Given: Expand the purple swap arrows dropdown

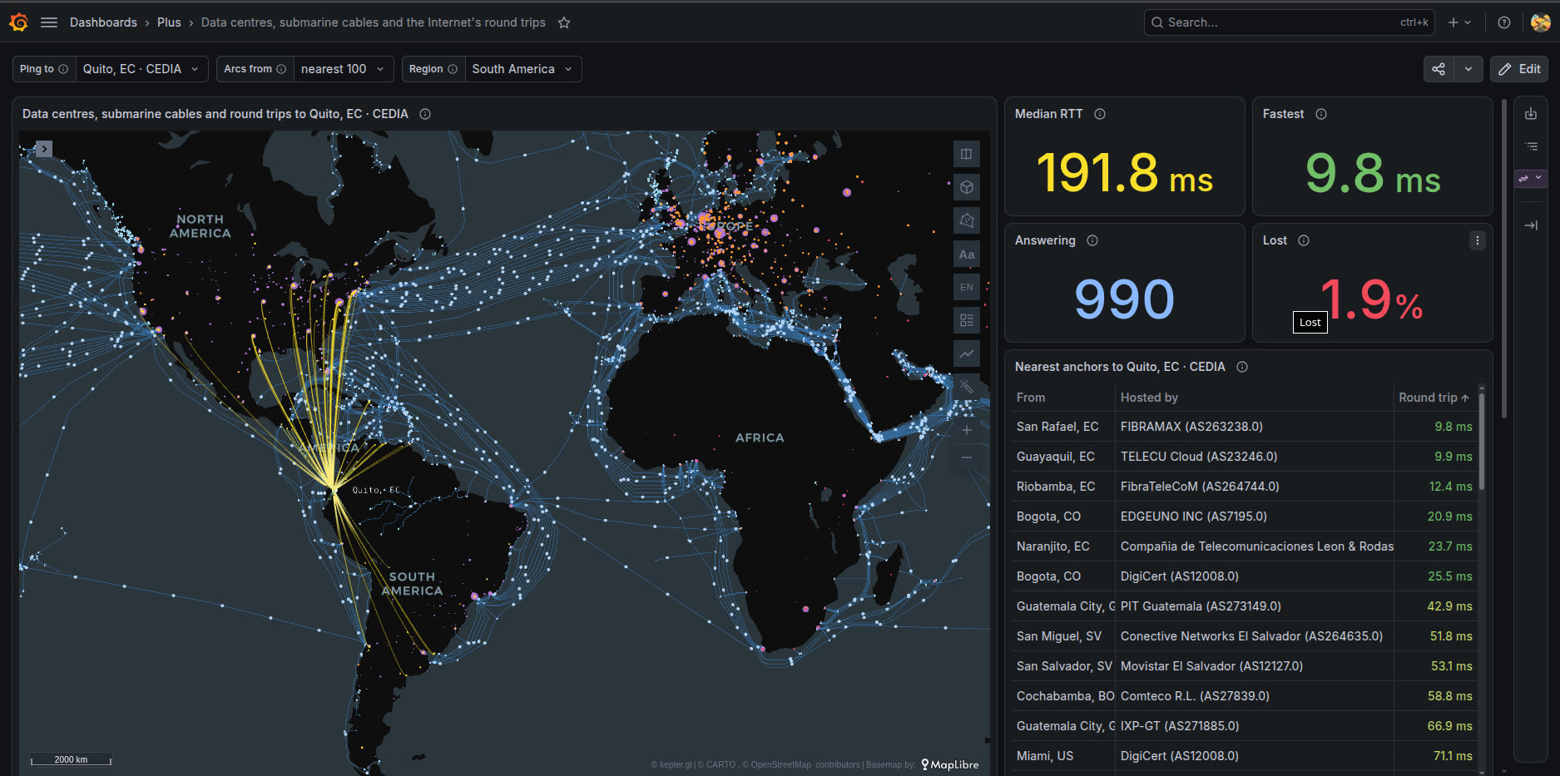Looking at the screenshot, I should click(x=1530, y=178).
